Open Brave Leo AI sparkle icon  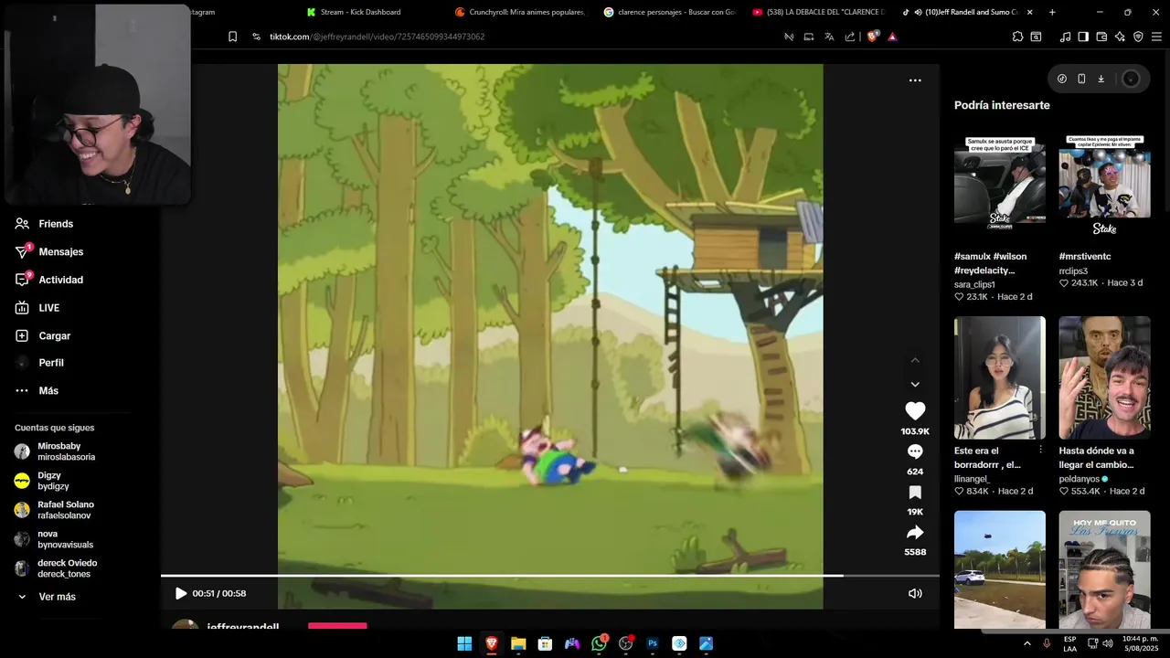tap(1120, 37)
